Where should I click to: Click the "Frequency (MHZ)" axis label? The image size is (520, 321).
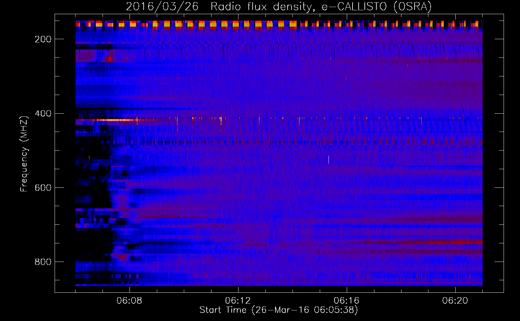tap(24, 154)
